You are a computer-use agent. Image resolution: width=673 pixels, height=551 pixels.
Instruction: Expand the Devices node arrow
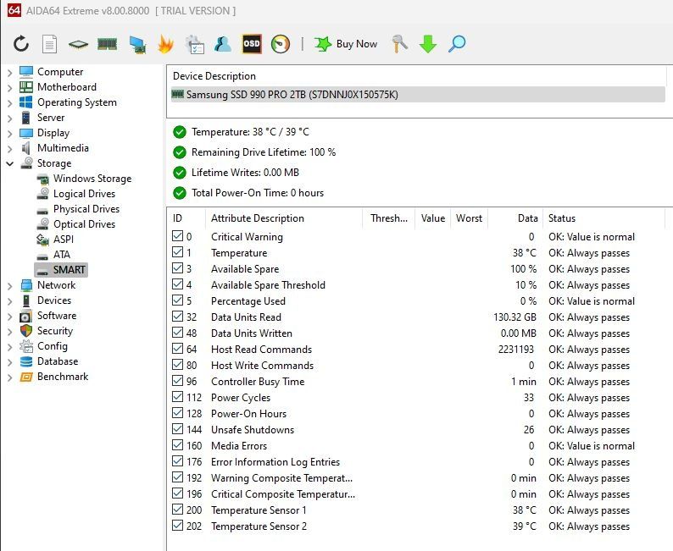[10, 300]
